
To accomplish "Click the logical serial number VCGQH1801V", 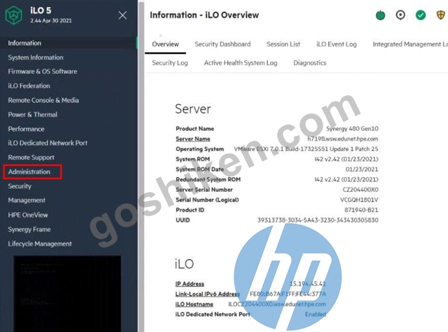I will (359, 200).
